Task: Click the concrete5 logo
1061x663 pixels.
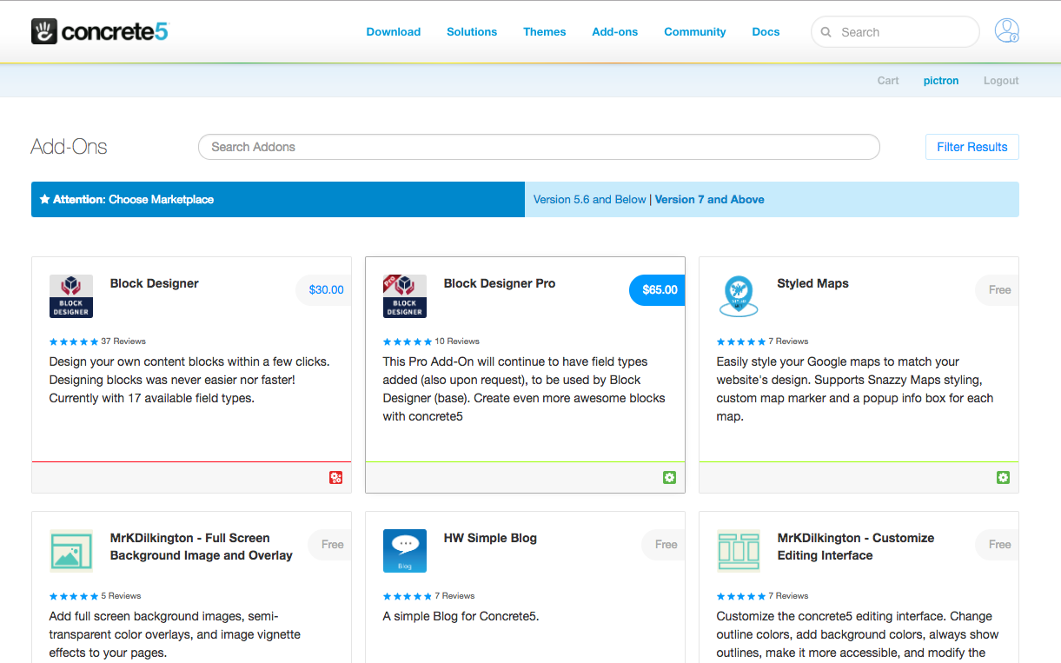Action: [x=100, y=32]
